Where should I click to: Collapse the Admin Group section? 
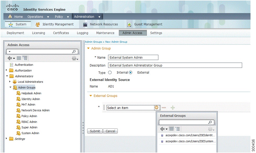click(x=88, y=48)
